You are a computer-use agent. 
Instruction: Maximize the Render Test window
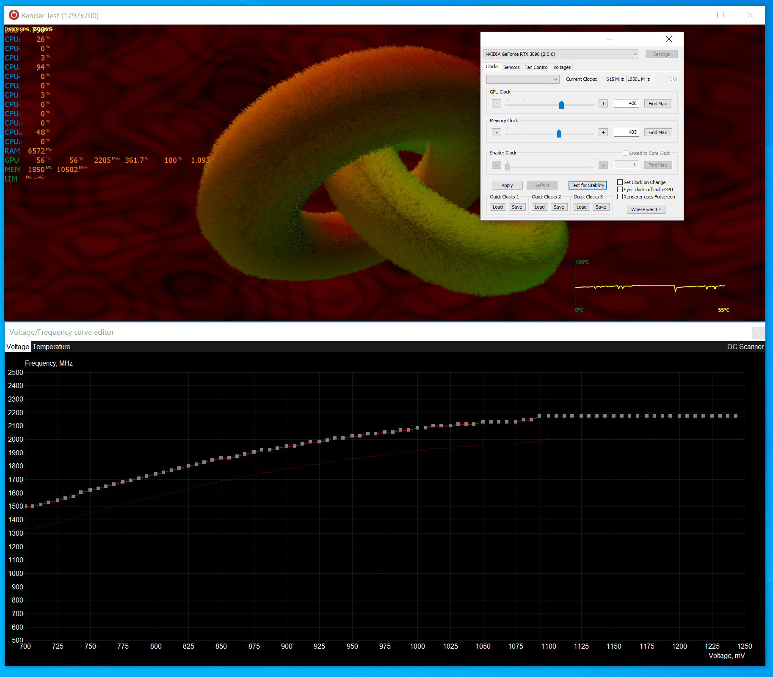point(720,15)
